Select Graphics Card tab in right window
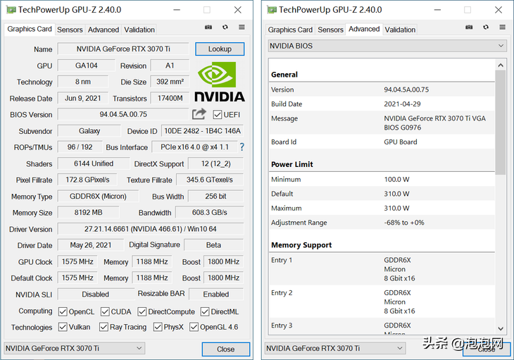The width and height of the screenshot is (514, 360). coord(290,30)
